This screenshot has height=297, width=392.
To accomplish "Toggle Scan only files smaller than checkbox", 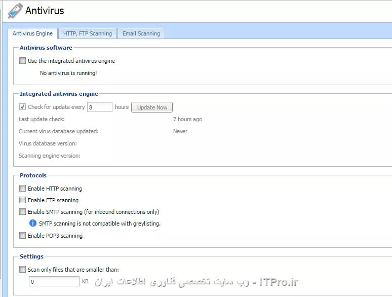I will click(x=22, y=270).
